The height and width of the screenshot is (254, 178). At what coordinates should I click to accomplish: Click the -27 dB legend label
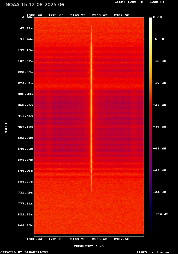coord(160,105)
